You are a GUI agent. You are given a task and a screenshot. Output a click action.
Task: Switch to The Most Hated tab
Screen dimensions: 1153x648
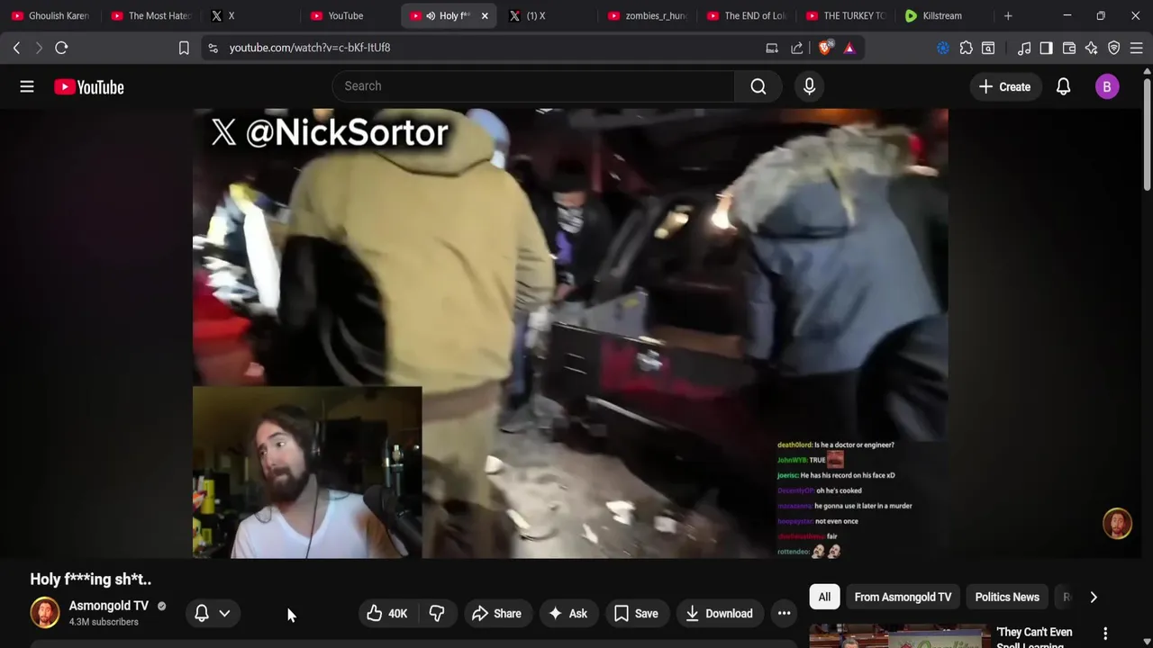[151, 15]
